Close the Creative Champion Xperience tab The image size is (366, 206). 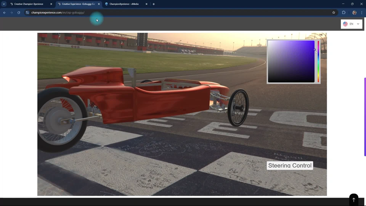pyautogui.click(x=51, y=4)
